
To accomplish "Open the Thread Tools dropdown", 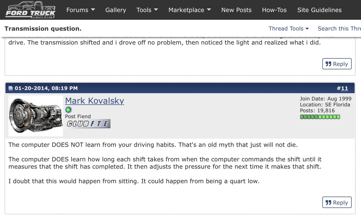I will tap(288, 29).
